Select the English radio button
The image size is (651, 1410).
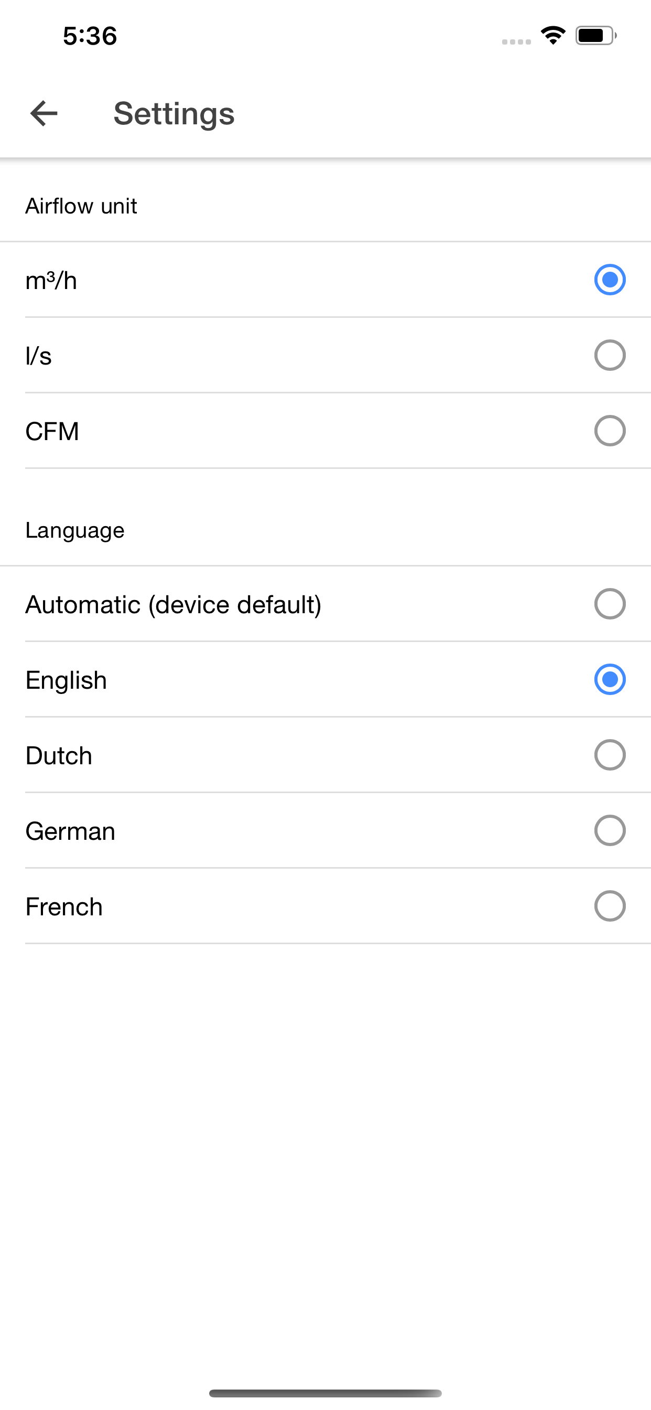click(610, 679)
